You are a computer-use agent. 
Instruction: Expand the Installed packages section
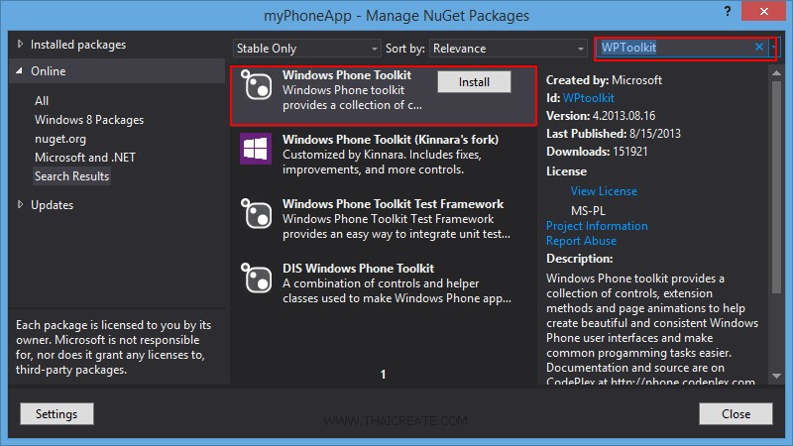pos(20,46)
